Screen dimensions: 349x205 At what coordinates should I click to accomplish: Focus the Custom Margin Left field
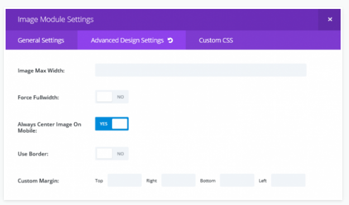[288, 180]
